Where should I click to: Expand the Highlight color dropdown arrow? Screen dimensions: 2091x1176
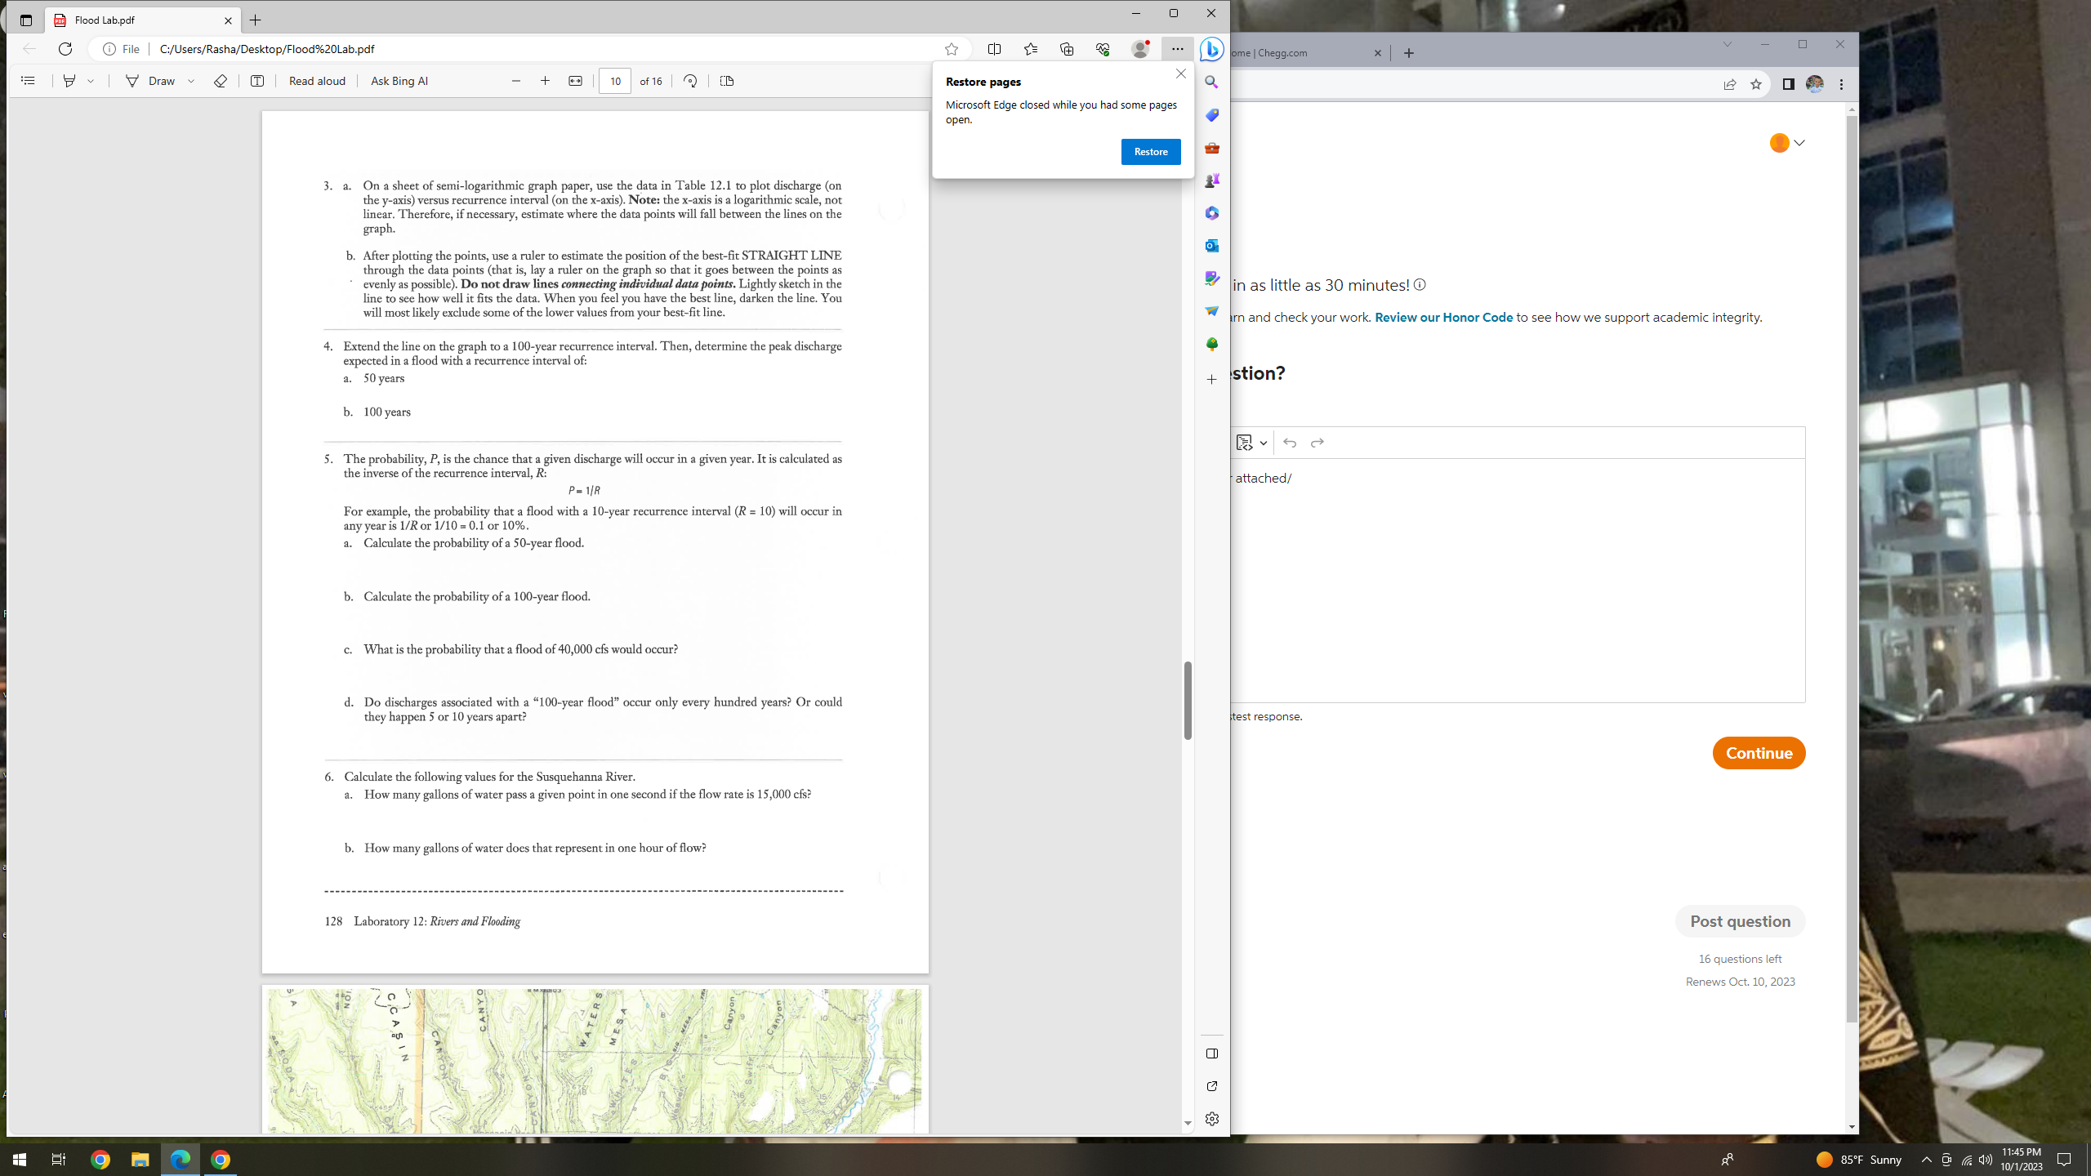91,81
